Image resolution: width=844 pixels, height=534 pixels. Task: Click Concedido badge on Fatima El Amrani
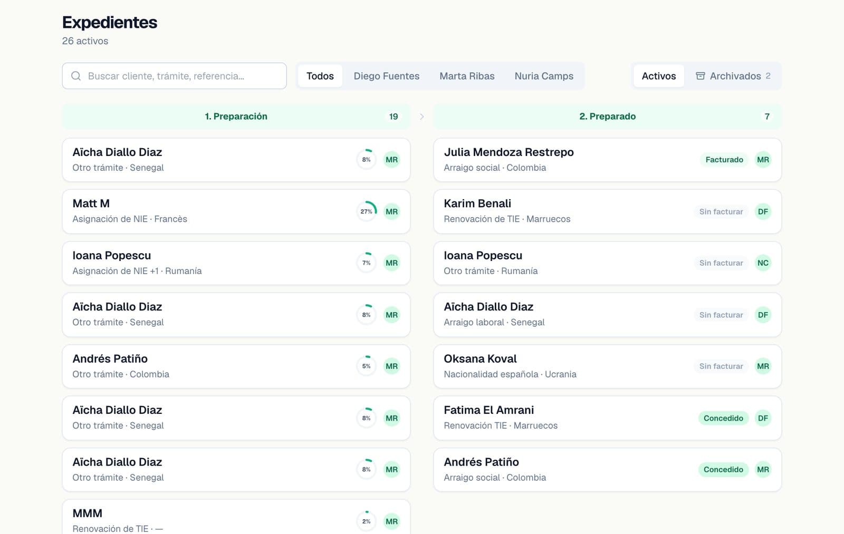click(x=723, y=418)
